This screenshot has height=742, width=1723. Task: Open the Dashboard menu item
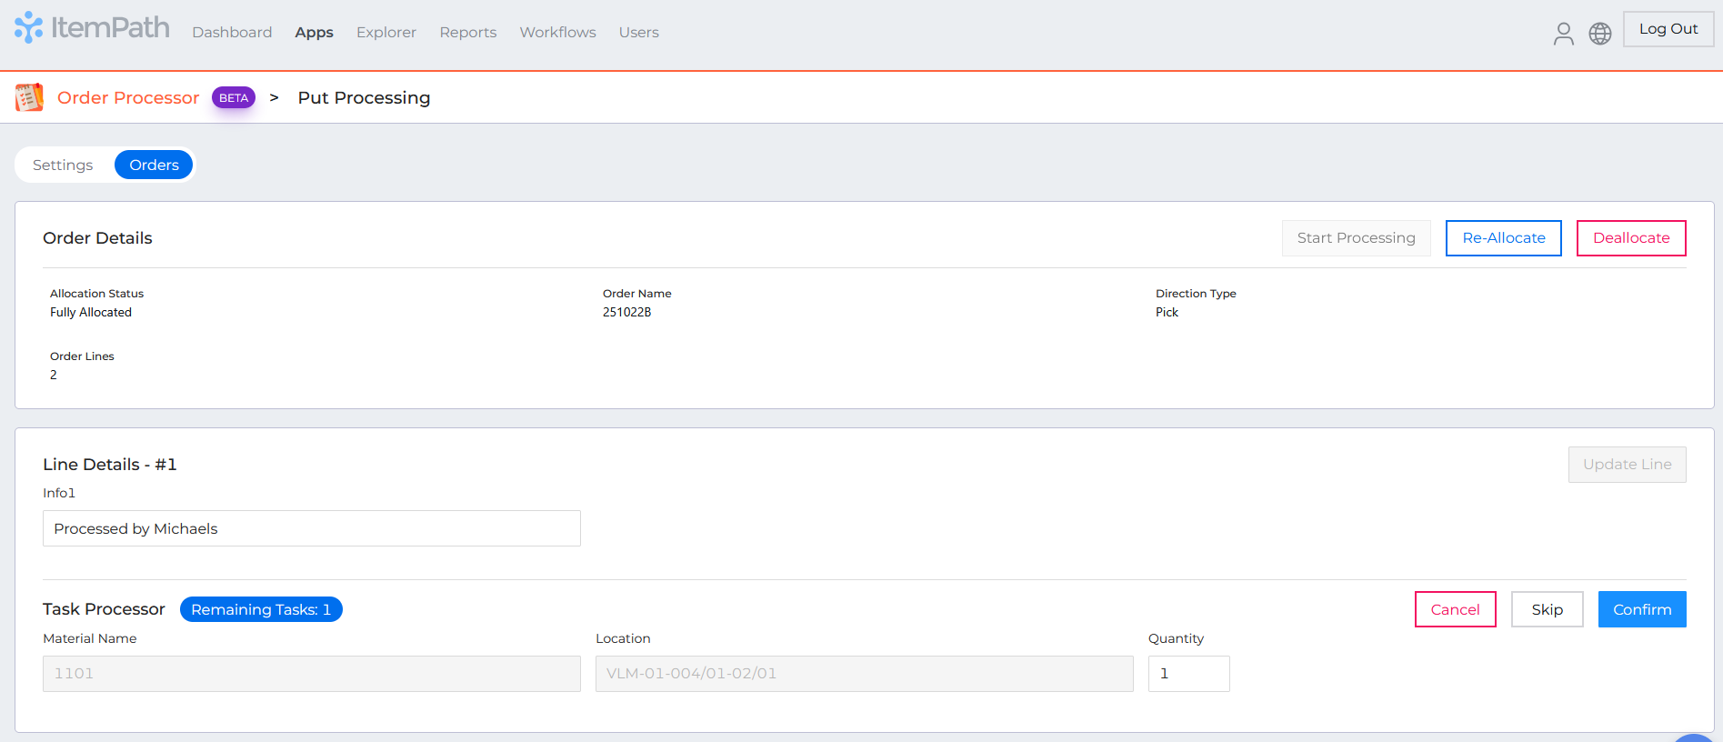[232, 32]
